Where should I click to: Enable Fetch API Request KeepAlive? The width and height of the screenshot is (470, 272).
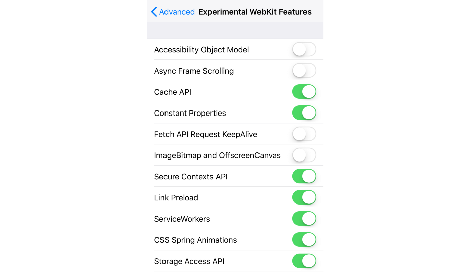tap(304, 134)
